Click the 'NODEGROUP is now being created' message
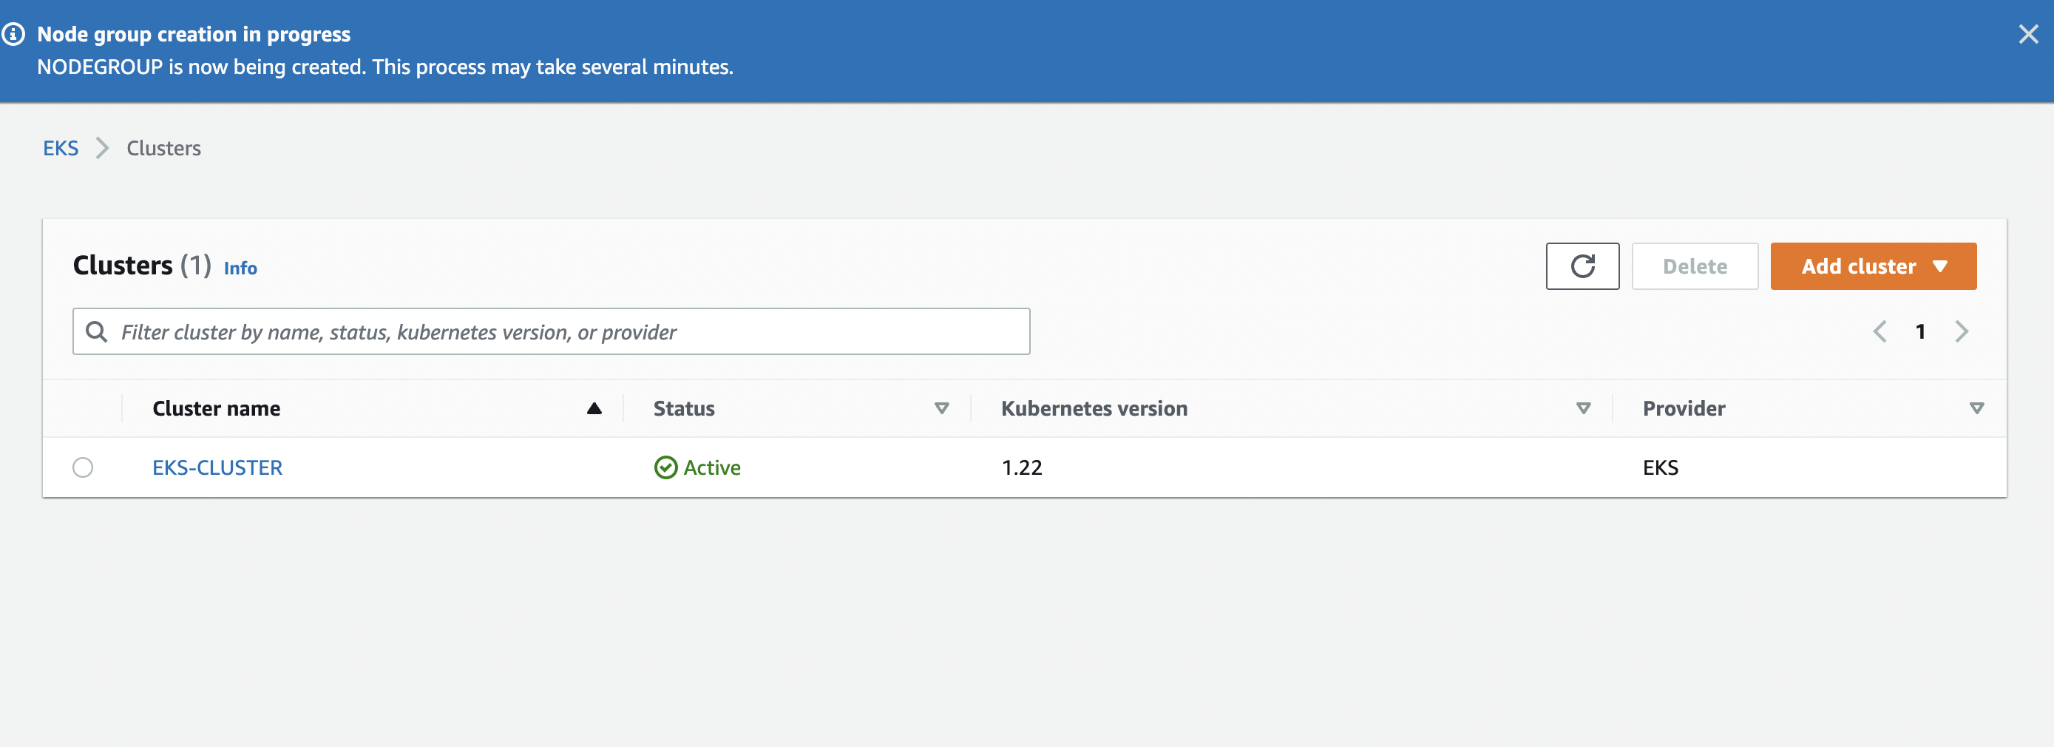 click(385, 67)
